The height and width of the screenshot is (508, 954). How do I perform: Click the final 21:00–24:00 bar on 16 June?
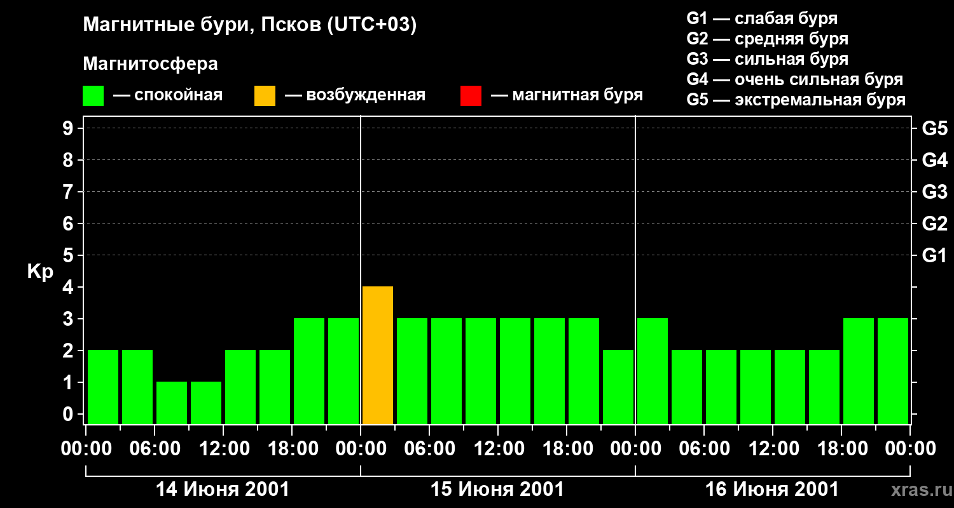893,371
